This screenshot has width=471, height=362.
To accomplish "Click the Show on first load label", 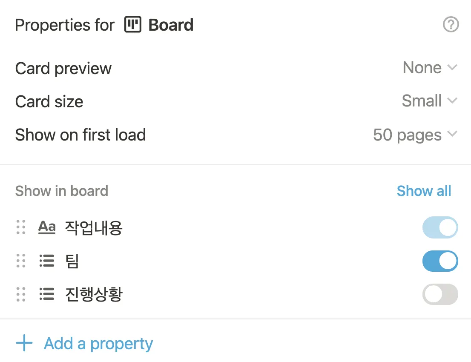I will pyautogui.click(x=80, y=135).
